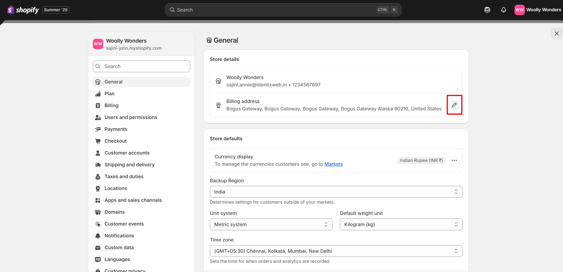Open Notifications settings
The image size is (563, 272).
pyautogui.click(x=142, y=236)
